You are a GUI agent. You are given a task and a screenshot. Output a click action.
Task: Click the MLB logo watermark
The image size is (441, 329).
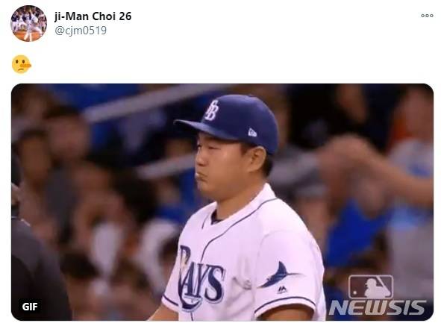coord(371,286)
